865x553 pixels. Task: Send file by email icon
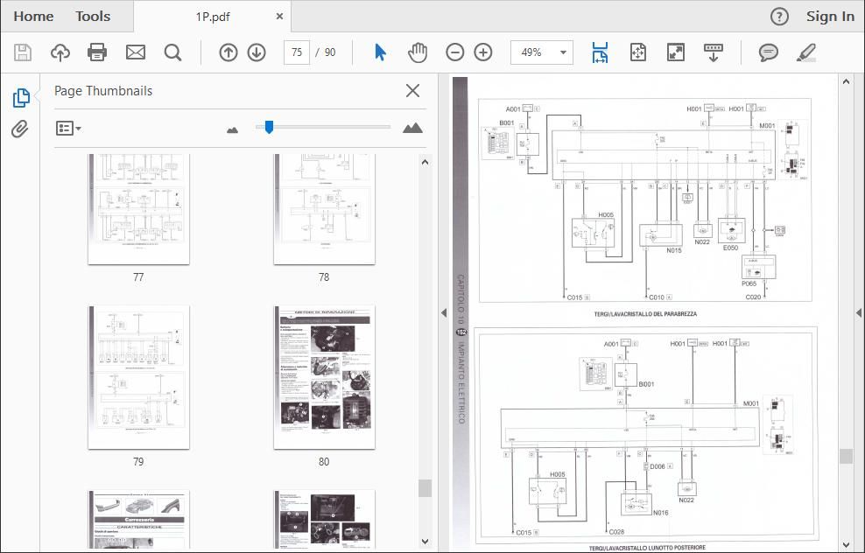click(135, 52)
